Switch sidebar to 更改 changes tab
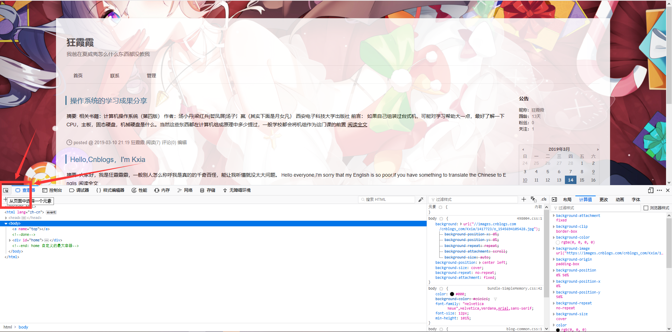 [x=604, y=200]
